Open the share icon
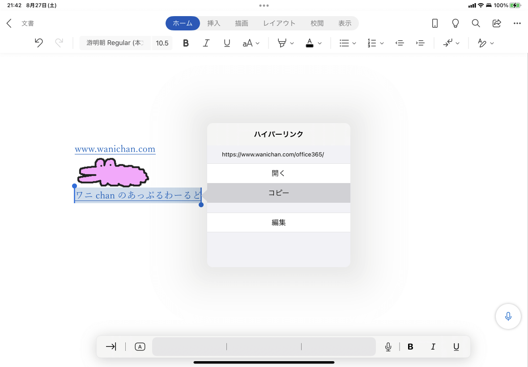Screen dimensions: 528x367 [496, 23]
